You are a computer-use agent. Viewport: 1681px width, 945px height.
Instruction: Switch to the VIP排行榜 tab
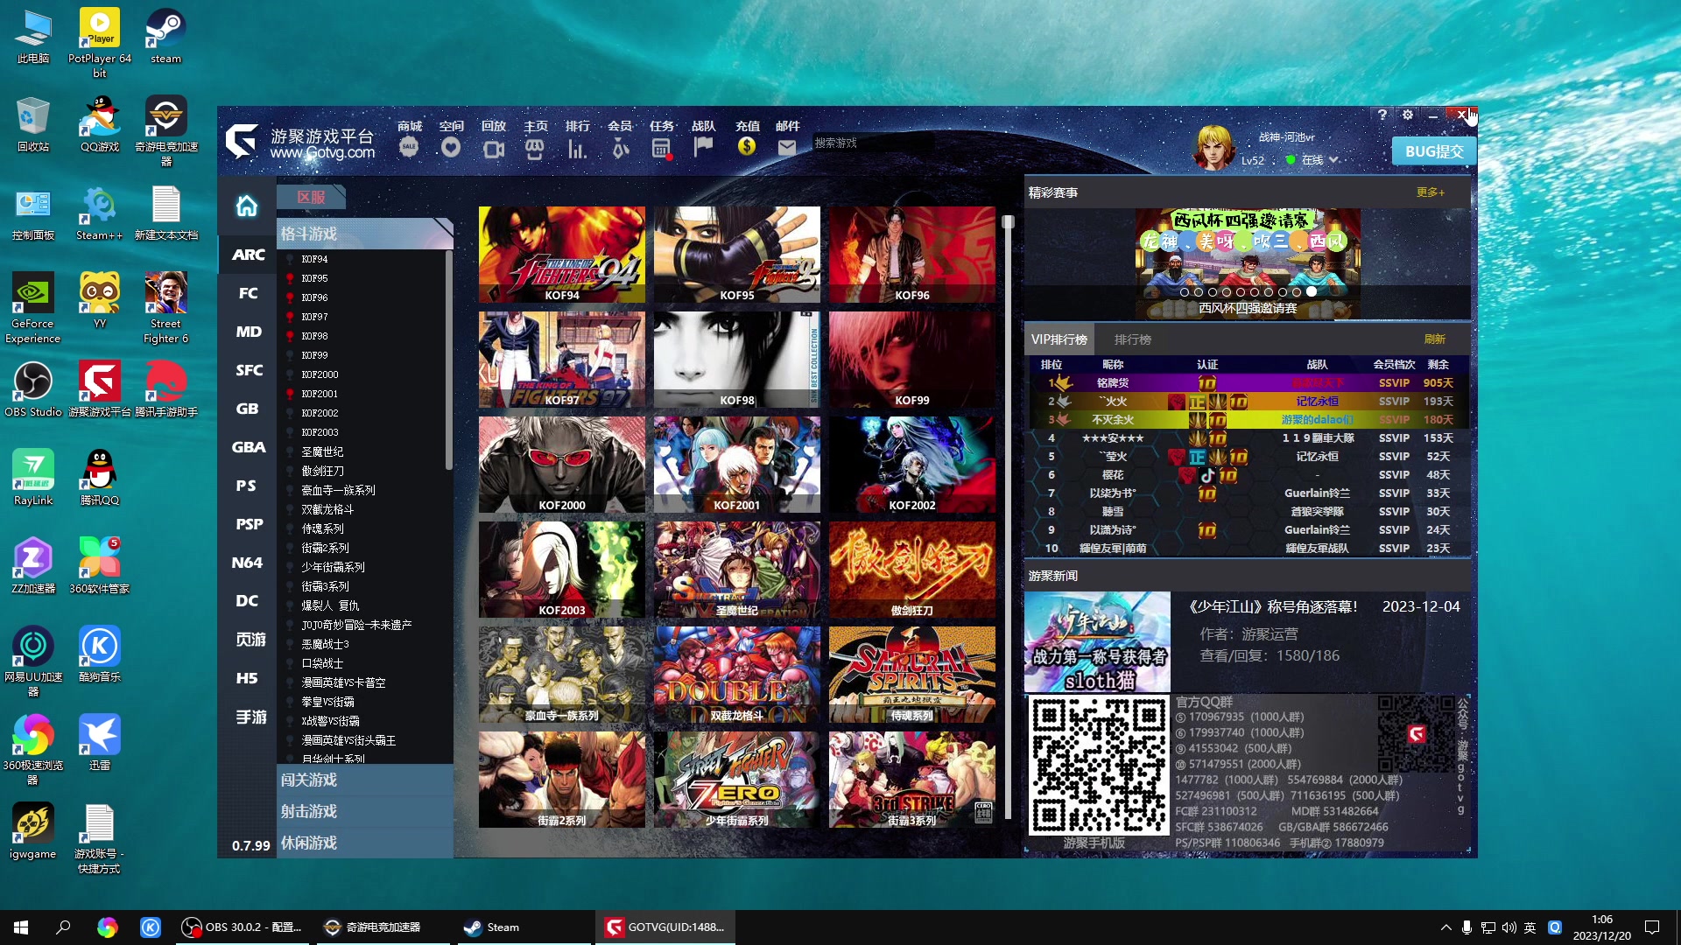[x=1059, y=339]
